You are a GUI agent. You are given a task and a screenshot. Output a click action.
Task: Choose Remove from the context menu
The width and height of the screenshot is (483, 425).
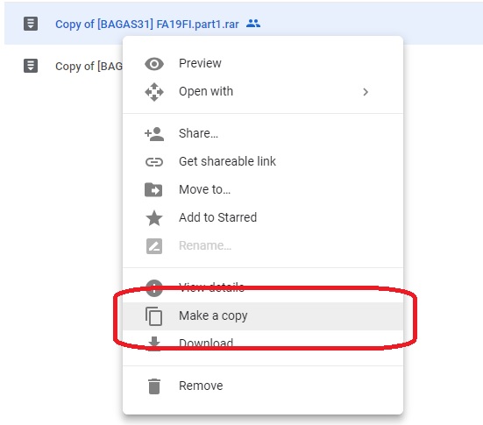click(263, 386)
